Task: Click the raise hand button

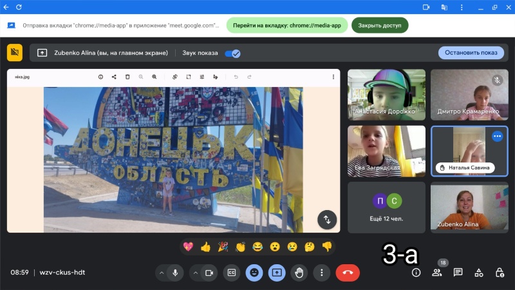Action: [x=299, y=273]
